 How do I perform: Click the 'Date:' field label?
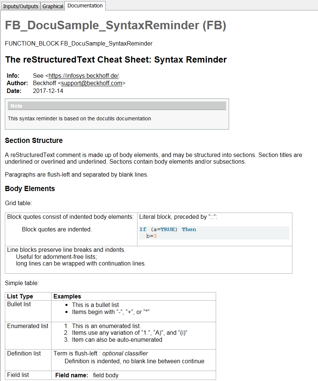[x=14, y=91]
